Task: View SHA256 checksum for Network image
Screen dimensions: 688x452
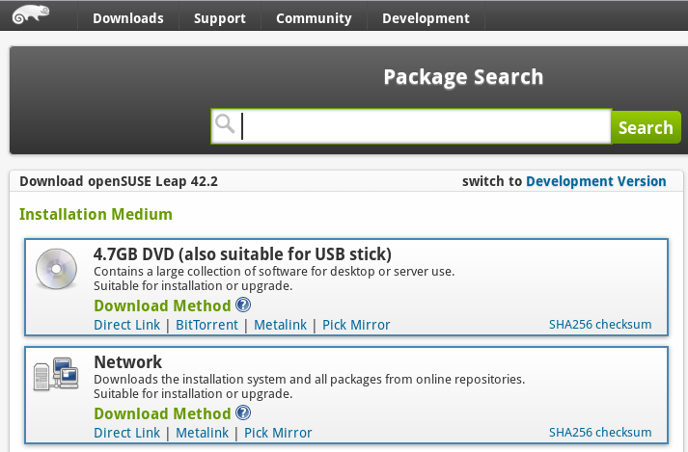Action: click(x=600, y=433)
